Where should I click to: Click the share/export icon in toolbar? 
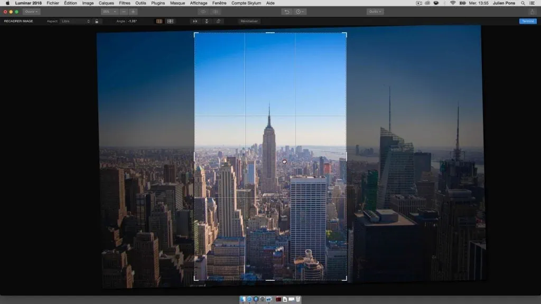532,12
